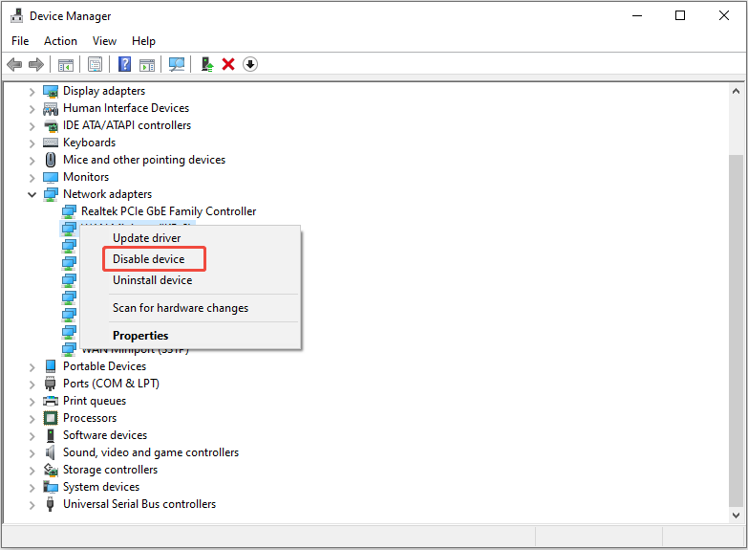Click the Forward arrow toolbar icon
Screen dimensions: 748x550
pos(36,64)
